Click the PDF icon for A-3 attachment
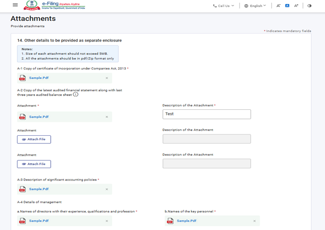Screen dimensions: 325x230 (x=22, y=189)
